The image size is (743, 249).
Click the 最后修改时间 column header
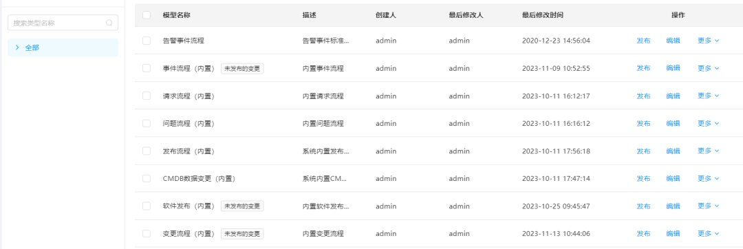[x=543, y=15]
